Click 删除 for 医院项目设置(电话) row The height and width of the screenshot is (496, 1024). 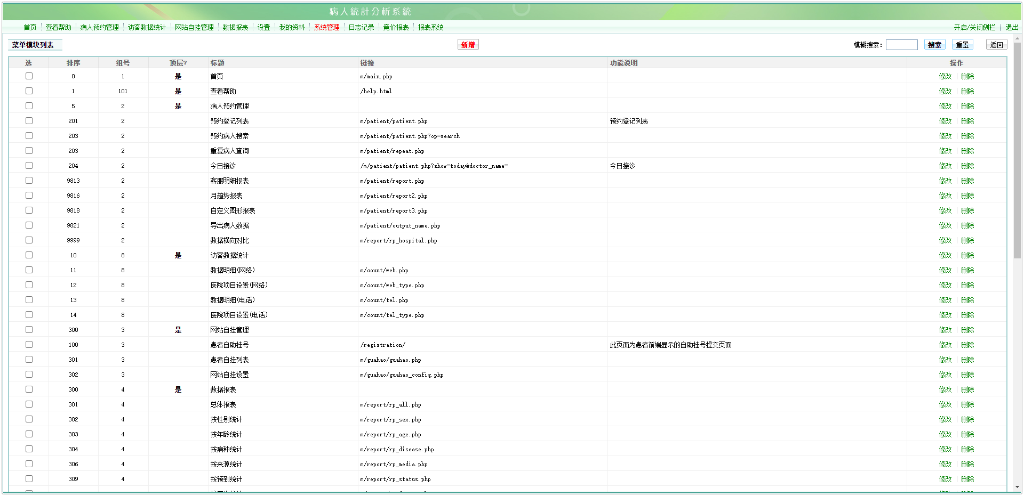(x=967, y=315)
